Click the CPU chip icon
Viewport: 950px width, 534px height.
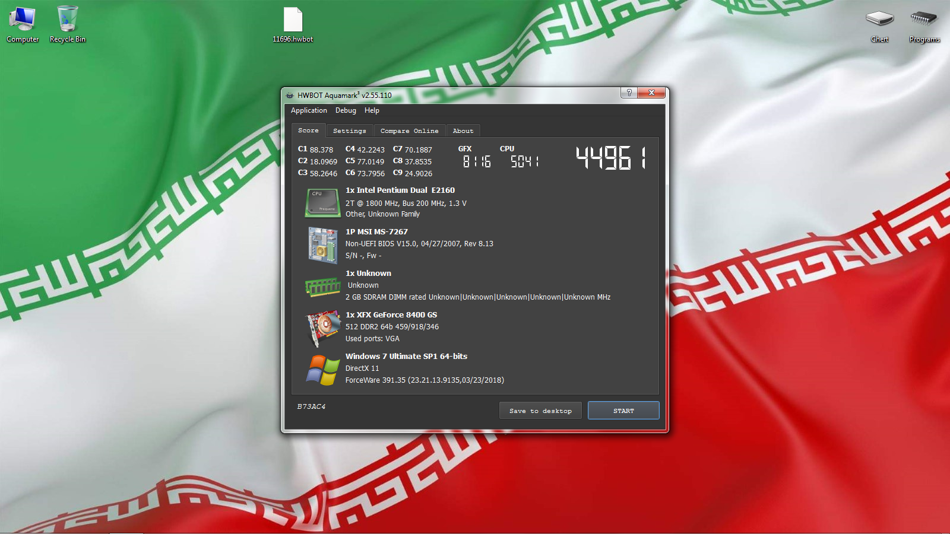[322, 203]
